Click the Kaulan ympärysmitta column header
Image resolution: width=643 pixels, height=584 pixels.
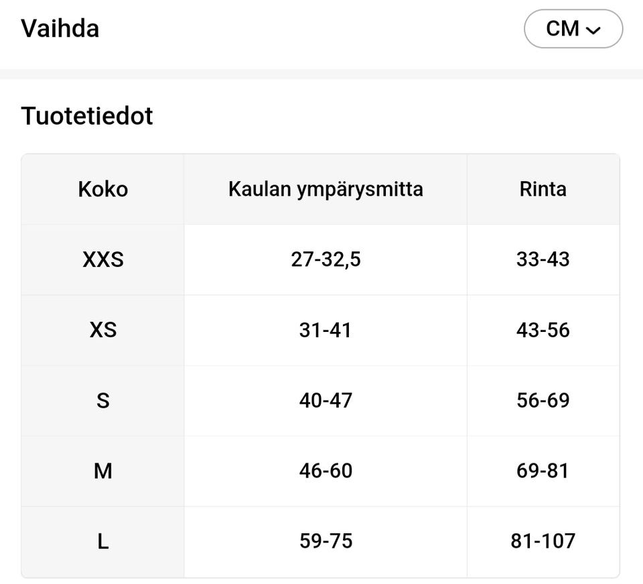tap(326, 188)
